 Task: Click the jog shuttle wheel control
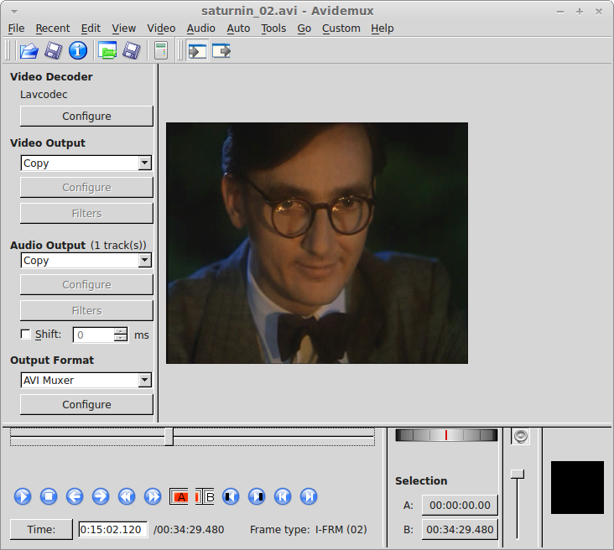pyautogui.click(x=446, y=435)
